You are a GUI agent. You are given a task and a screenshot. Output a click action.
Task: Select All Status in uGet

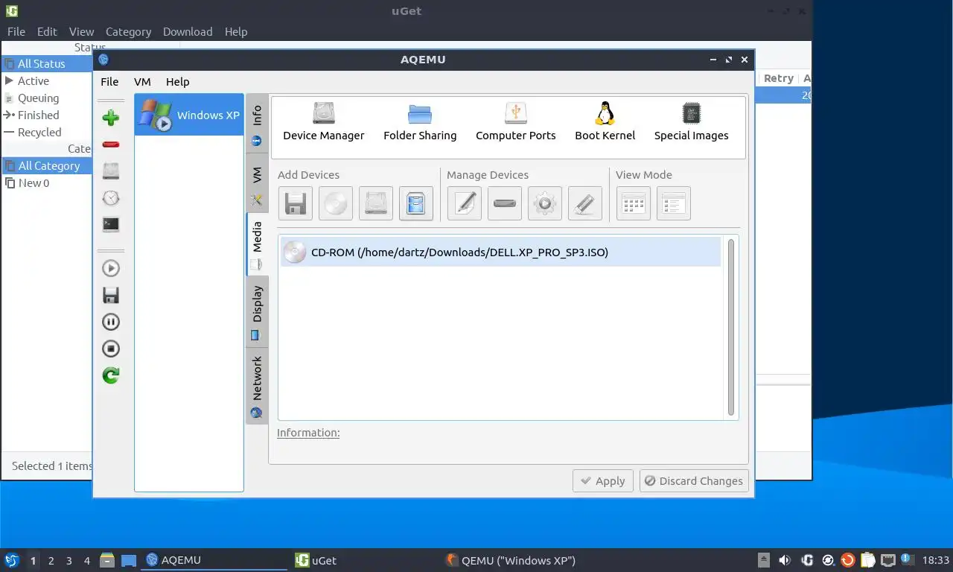(x=47, y=64)
